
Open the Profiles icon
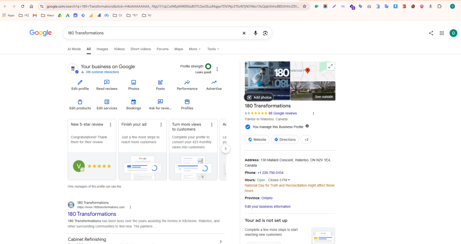click(187, 102)
